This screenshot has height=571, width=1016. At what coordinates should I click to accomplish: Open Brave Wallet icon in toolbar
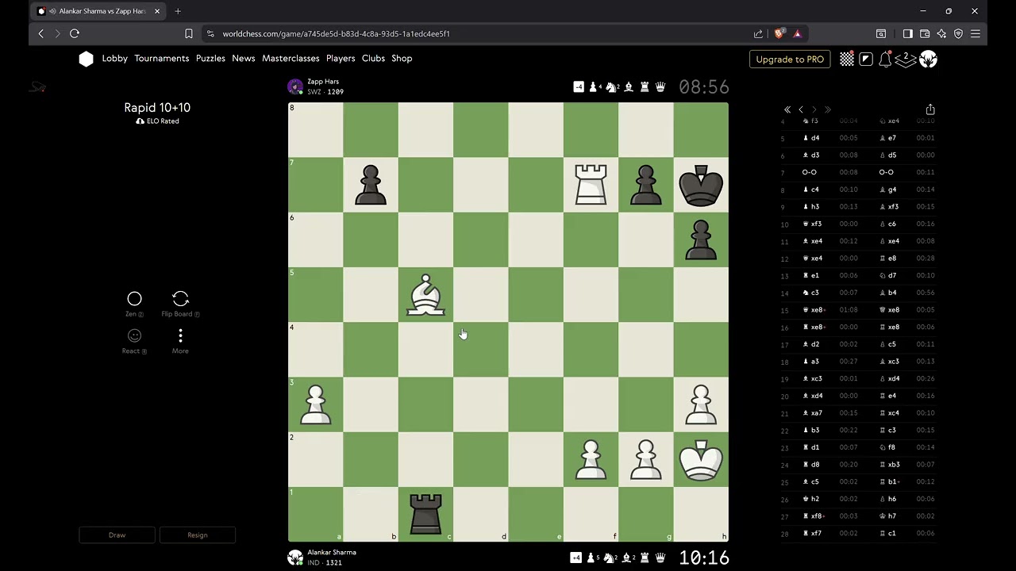[925, 33]
